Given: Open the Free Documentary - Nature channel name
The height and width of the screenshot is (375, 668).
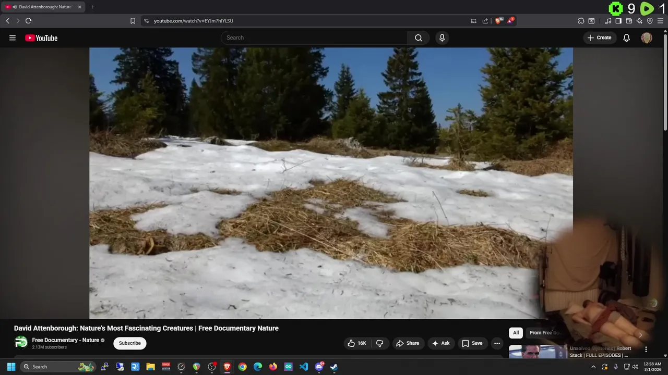Looking at the screenshot, I should tap(66, 340).
